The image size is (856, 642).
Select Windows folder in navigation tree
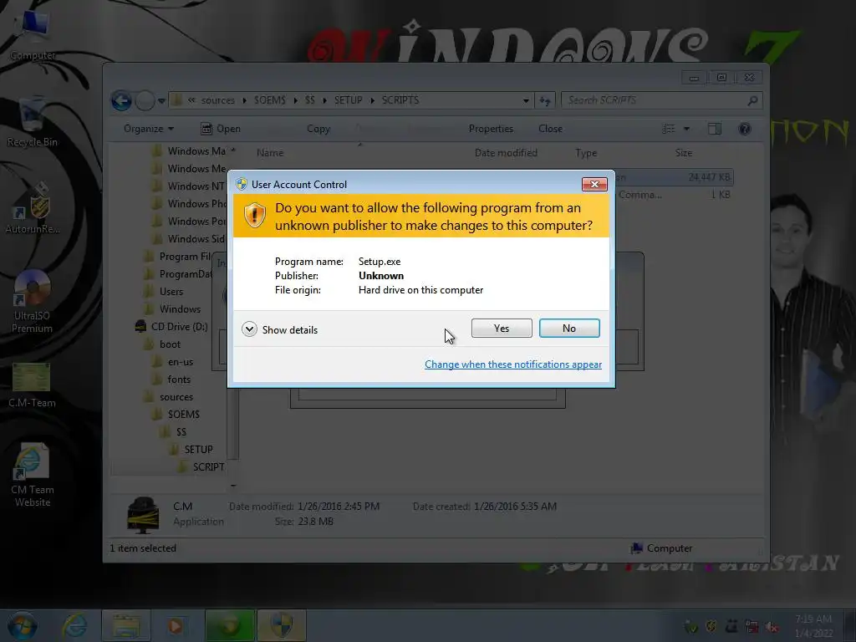[x=172, y=309]
